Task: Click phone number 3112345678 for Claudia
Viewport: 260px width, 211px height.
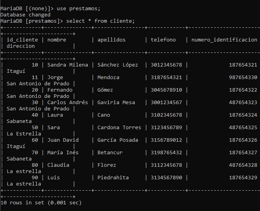Action: pos(166,165)
